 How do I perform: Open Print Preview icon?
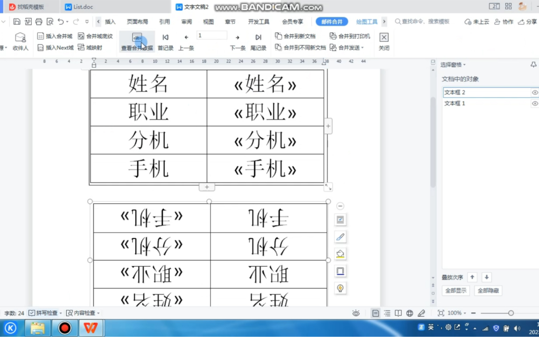click(x=50, y=22)
